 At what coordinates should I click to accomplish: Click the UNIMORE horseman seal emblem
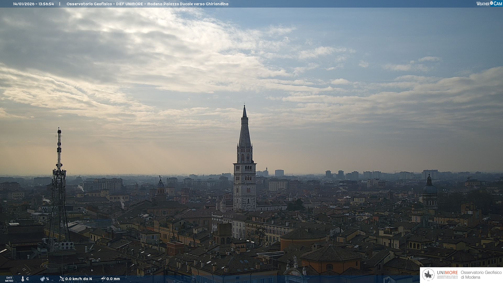pos(428,275)
